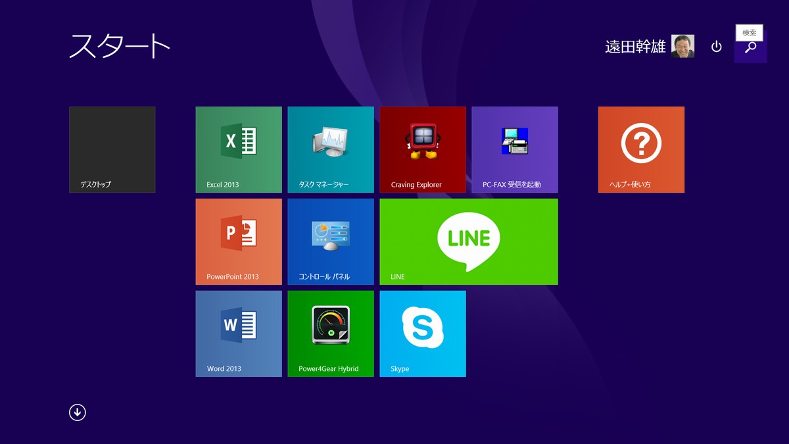Screen dimensions: 789x444
Task: Open the Craving Explorer tile
Action: 422,149
